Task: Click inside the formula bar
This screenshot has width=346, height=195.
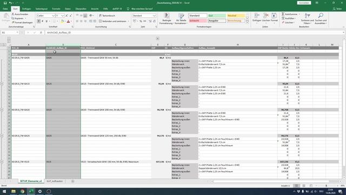Action: pyautogui.click(x=194, y=32)
